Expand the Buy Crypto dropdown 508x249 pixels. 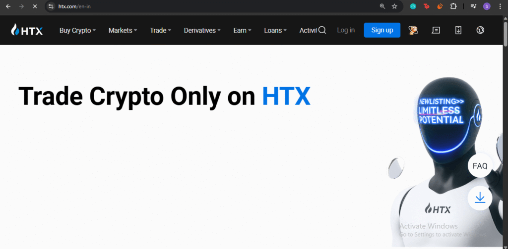pyautogui.click(x=77, y=30)
